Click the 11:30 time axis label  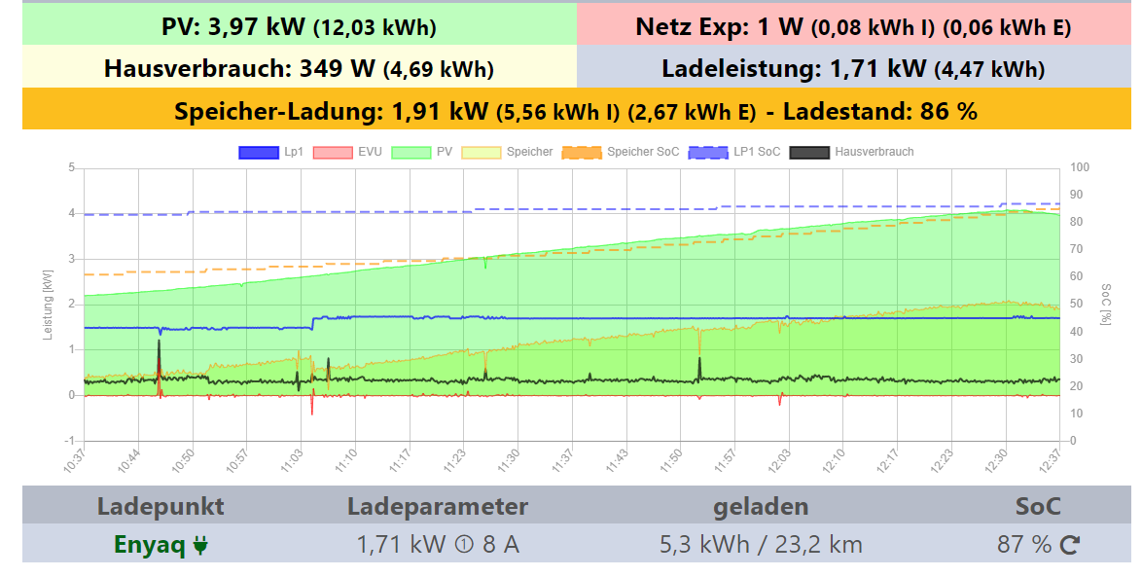tap(509, 461)
